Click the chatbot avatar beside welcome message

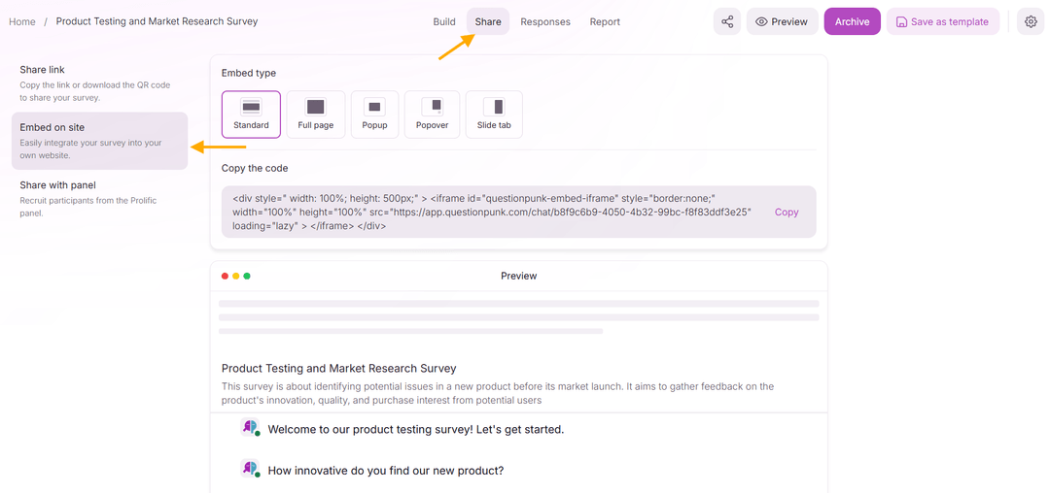pos(250,428)
